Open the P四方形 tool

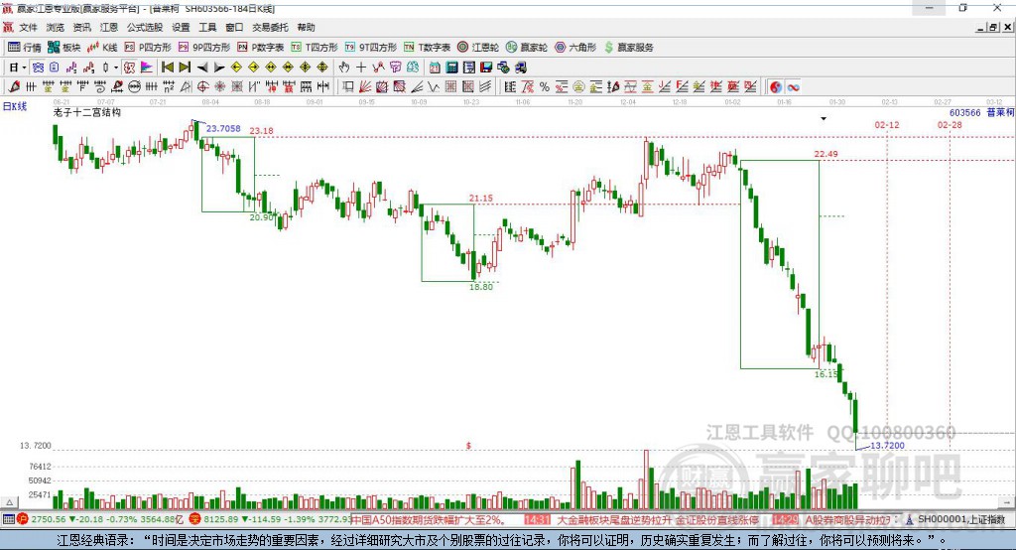148,48
